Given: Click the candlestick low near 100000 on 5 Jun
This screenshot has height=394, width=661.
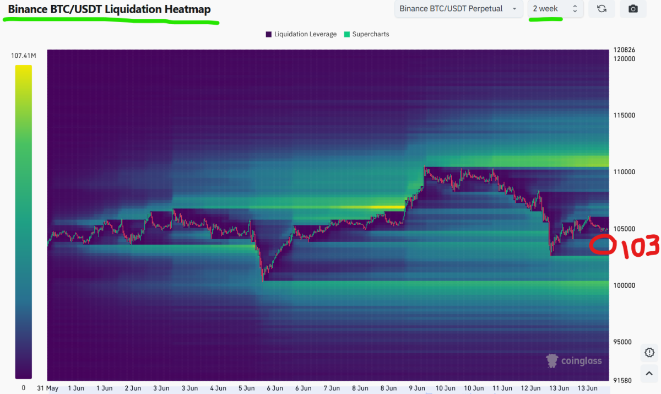Looking at the screenshot, I should (263, 278).
